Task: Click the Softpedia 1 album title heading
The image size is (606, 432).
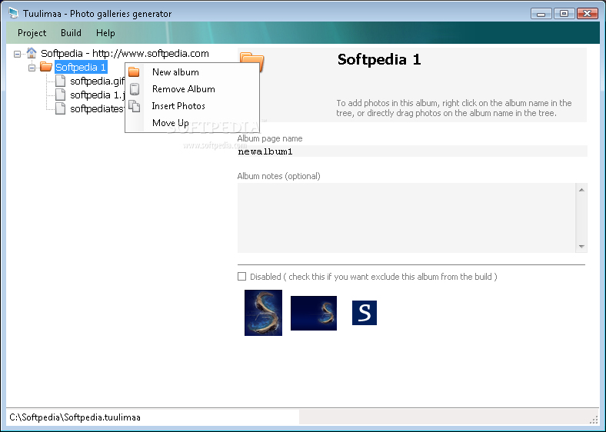Action: click(x=378, y=60)
